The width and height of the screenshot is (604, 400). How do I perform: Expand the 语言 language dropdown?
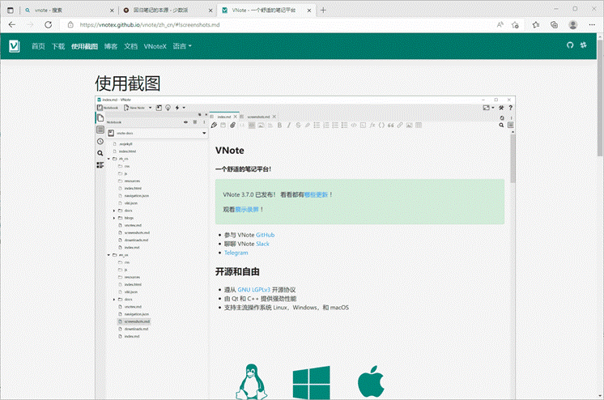pos(182,46)
